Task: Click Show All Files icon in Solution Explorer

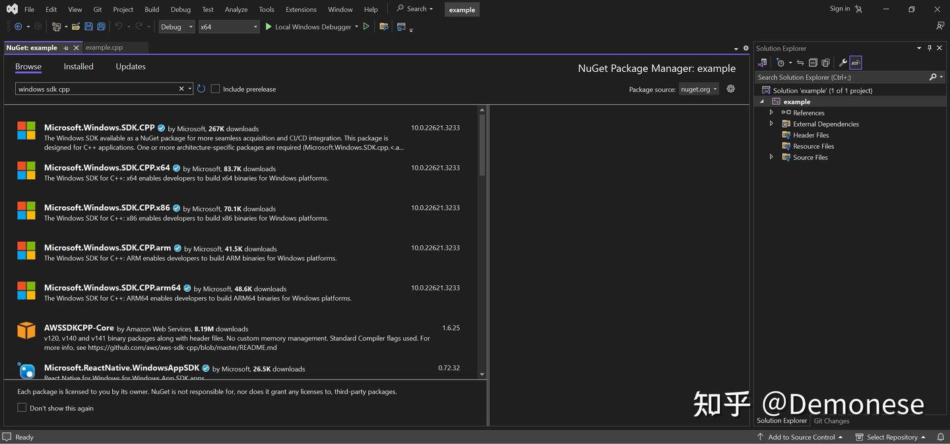Action: (x=825, y=63)
